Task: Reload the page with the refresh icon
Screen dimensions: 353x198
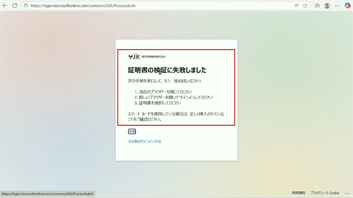Action: point(15,6)
